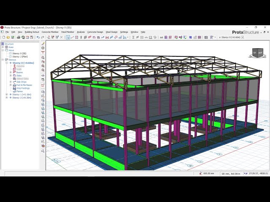Open a project with the folder icon
Image resolution: width=270 pixels, height=202 pixels.
pyautogui.click(x=8, y=37)
